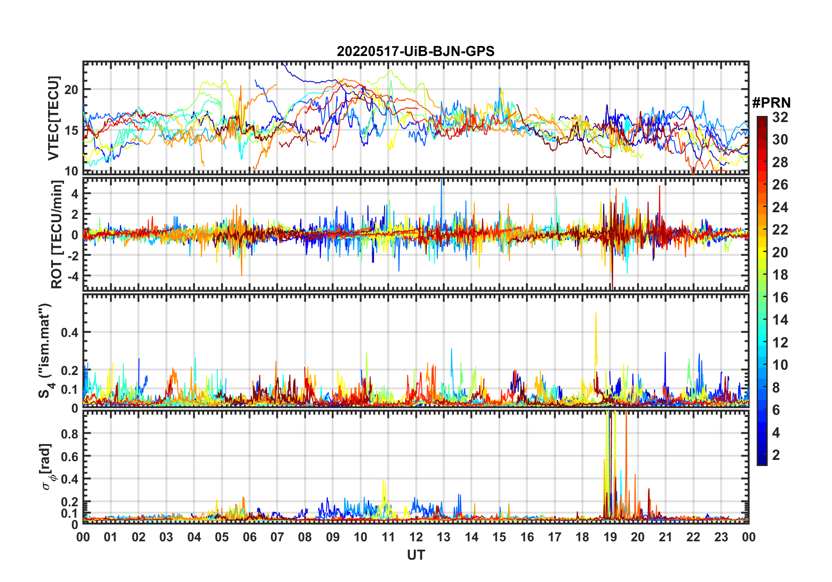
Task: Click colorbar tick label 16
Action: point(780,298)
